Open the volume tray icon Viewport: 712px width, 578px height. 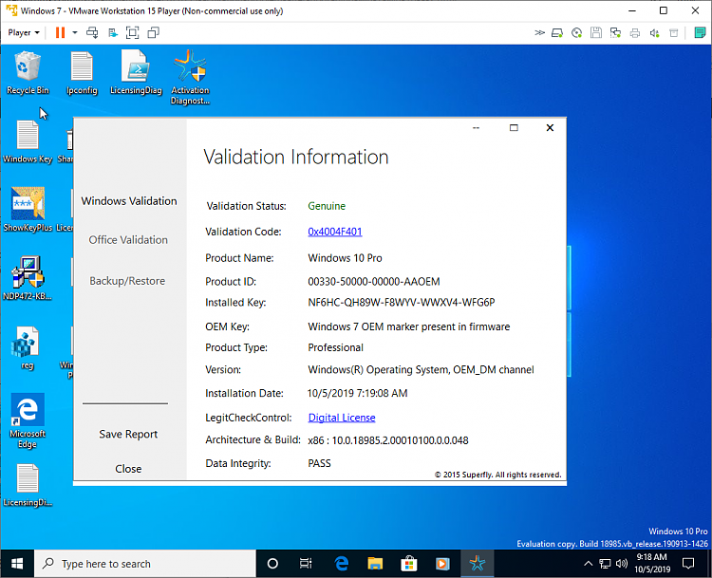(x=621, y=564)
